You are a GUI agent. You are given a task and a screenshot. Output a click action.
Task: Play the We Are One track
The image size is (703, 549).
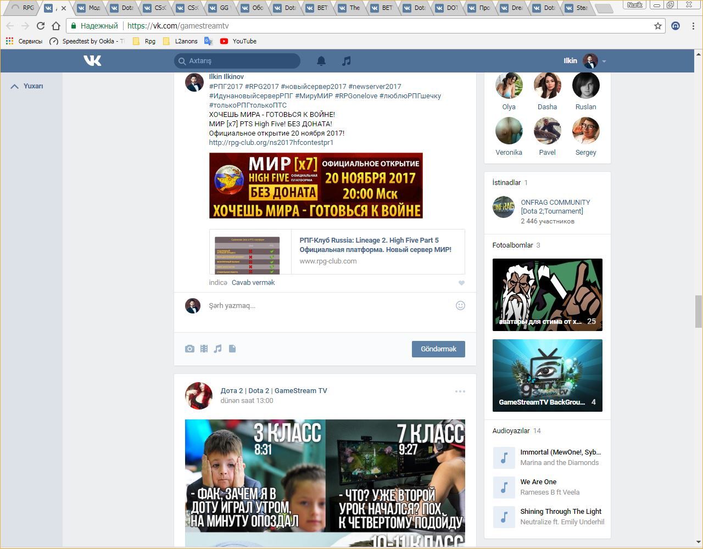pyautogui.click(x=504, y=487)
